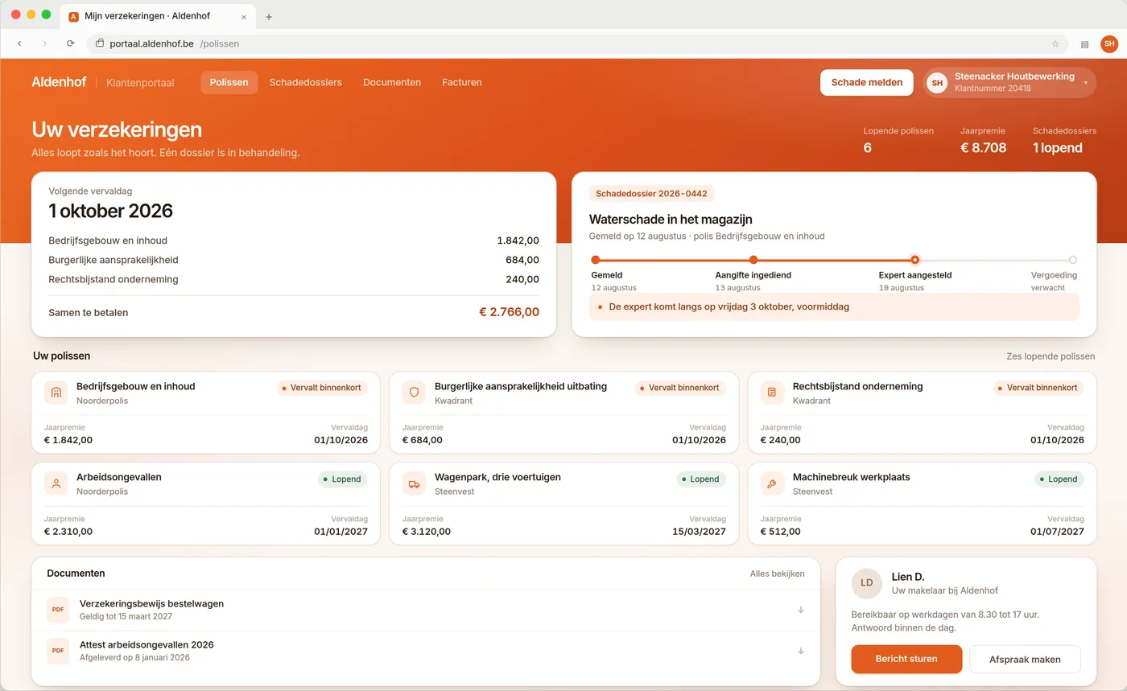Click the Aldenhof logo text
The image size is (1127, 691).
pos(59,82)
